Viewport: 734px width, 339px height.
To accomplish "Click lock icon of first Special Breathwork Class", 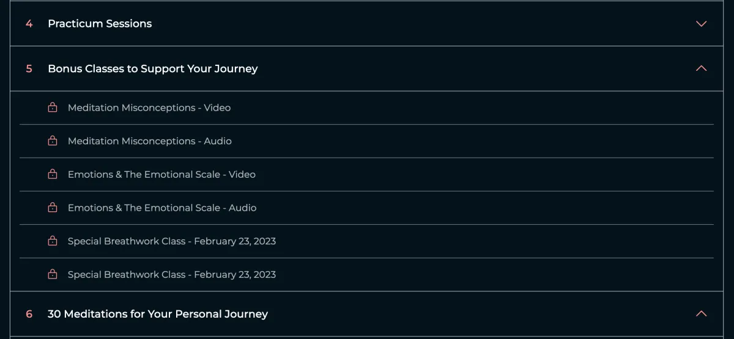I will pos(53,241).
